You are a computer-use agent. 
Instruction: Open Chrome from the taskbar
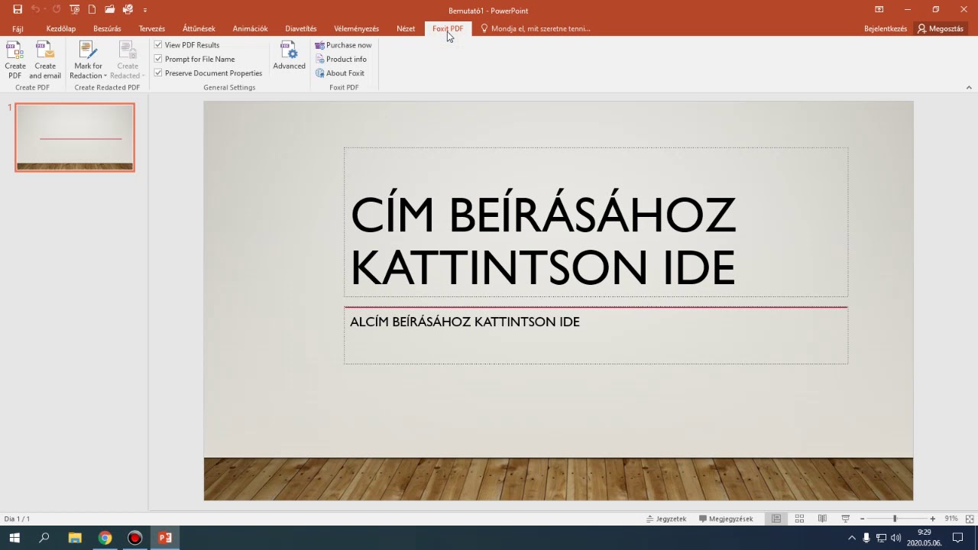pos(105,538)
